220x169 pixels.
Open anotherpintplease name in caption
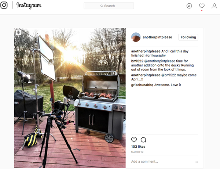point(146,51)
